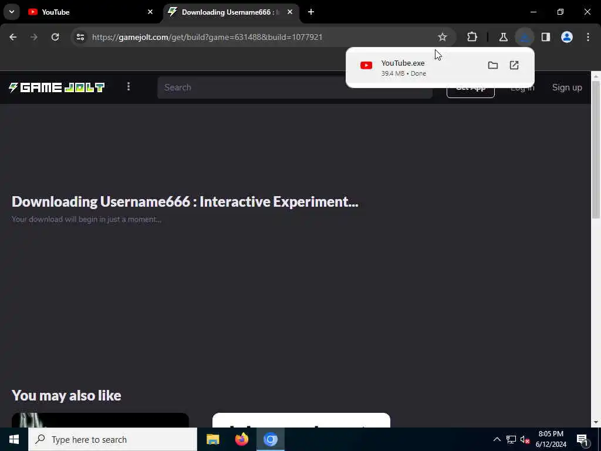Open Chrome Labs flask icon

(x=503, y=37)
